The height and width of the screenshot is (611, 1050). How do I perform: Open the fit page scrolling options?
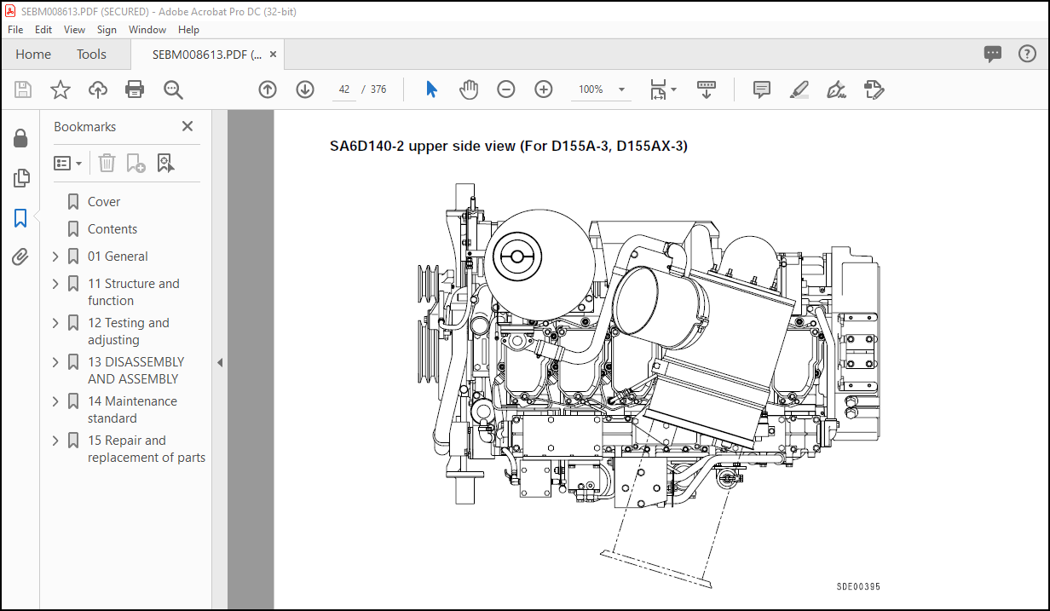pyautogui.click(x=663, y=89)
